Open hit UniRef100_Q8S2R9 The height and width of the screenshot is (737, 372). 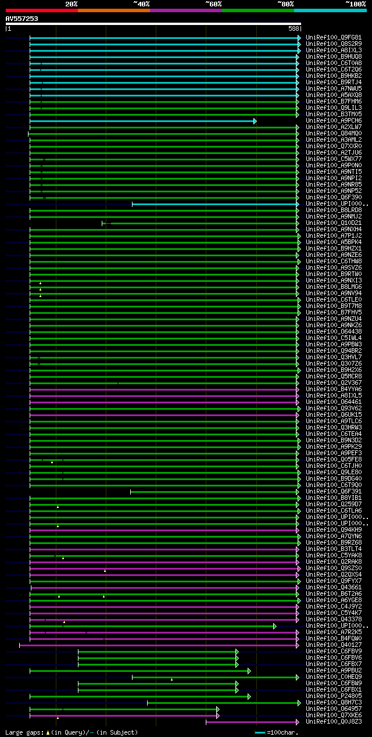[334, 44]
